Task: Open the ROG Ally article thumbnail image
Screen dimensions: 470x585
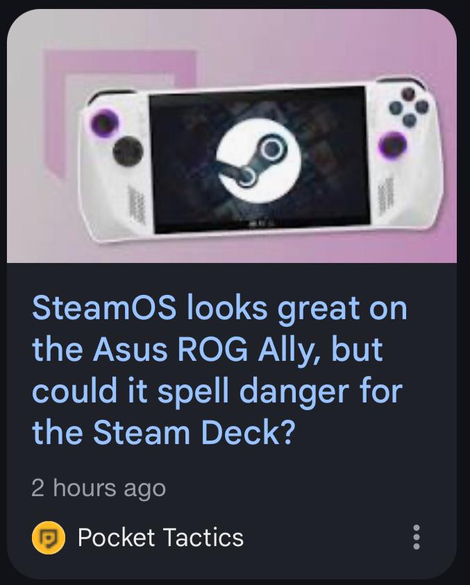Action: (231, 136)
